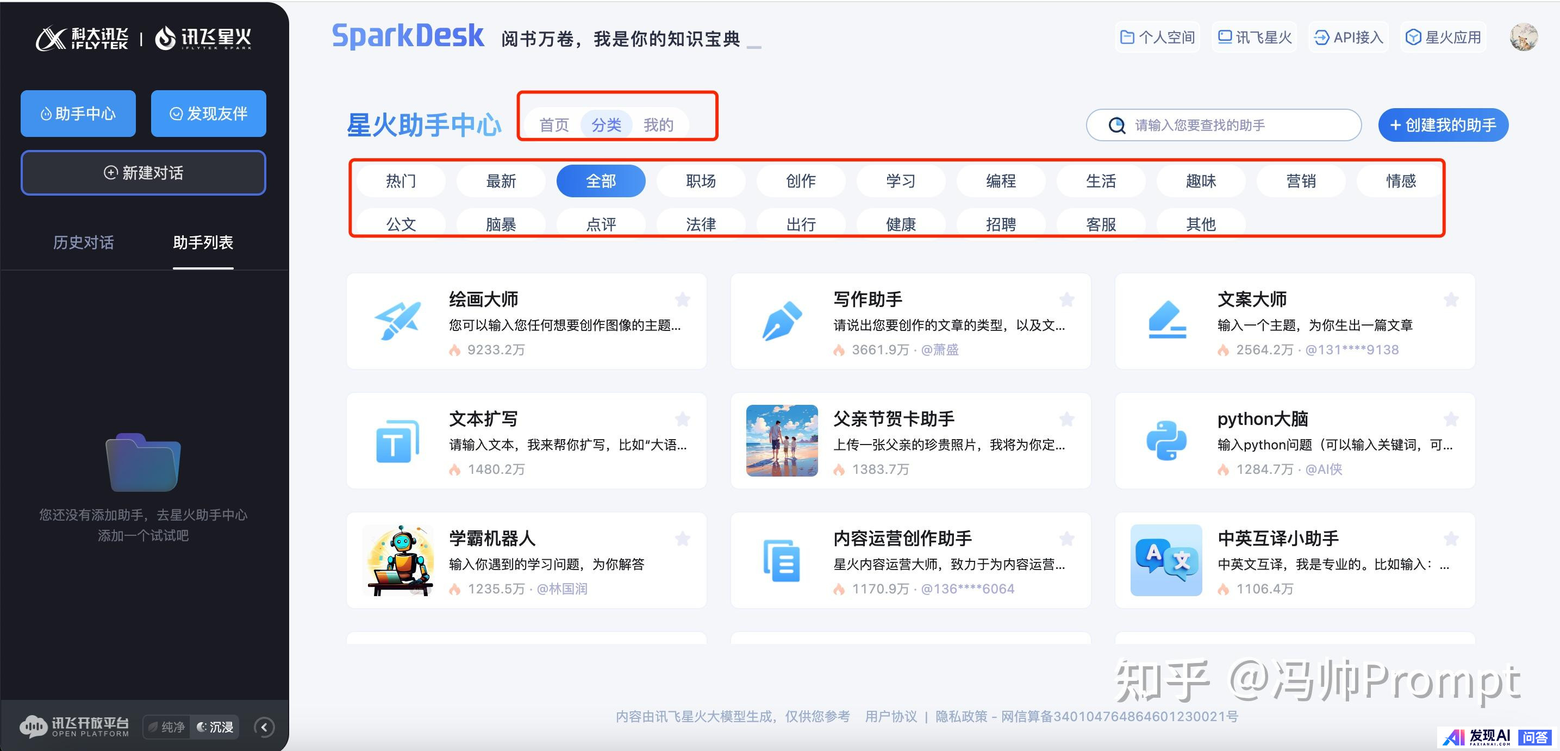Collapse the sidebar with arrow icon
Viewport: 1560px width, 751px height.
[264, 727]
